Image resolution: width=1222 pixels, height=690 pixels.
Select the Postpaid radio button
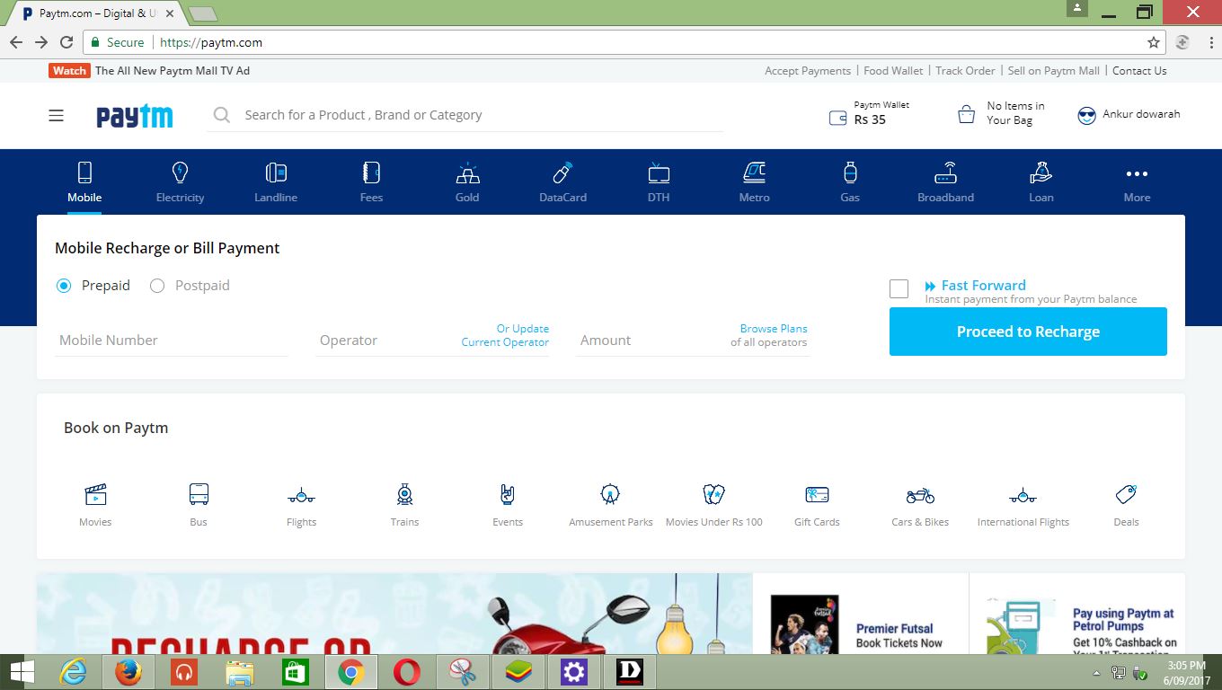(x=157, y=286)
